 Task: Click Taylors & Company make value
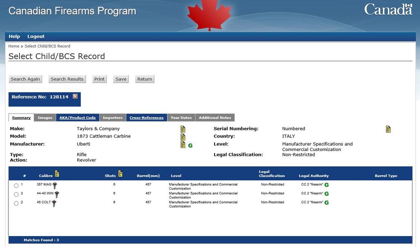click(x=98, y=129)
